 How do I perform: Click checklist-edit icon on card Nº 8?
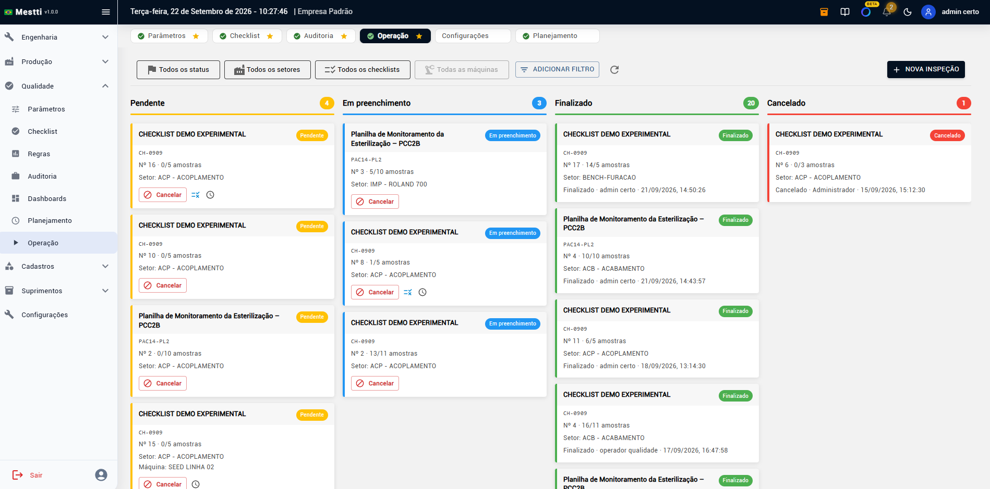point(408,292)
